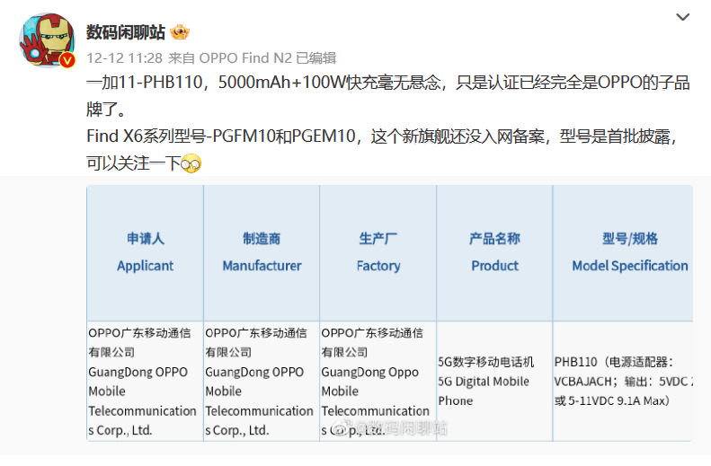Click the 12-12 11:28 post timestamp
The image size is (711, 466).
tap(124, 58)
